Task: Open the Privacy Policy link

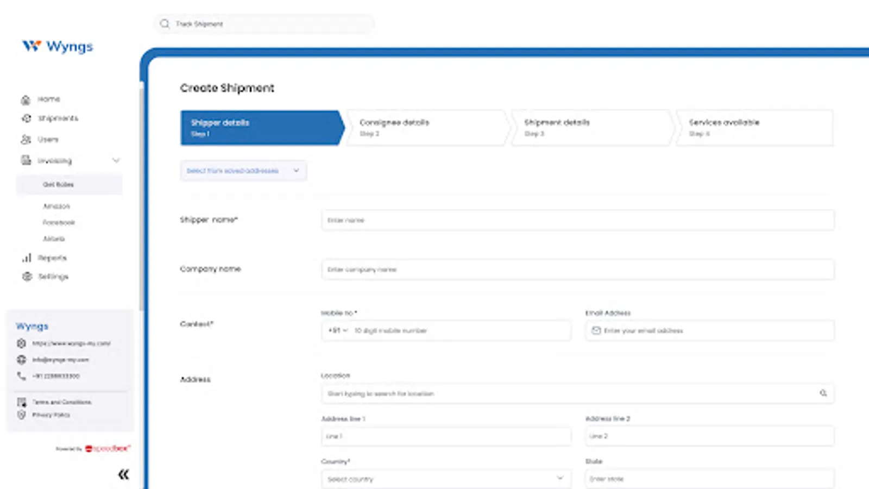Action: tap(52, 415)
